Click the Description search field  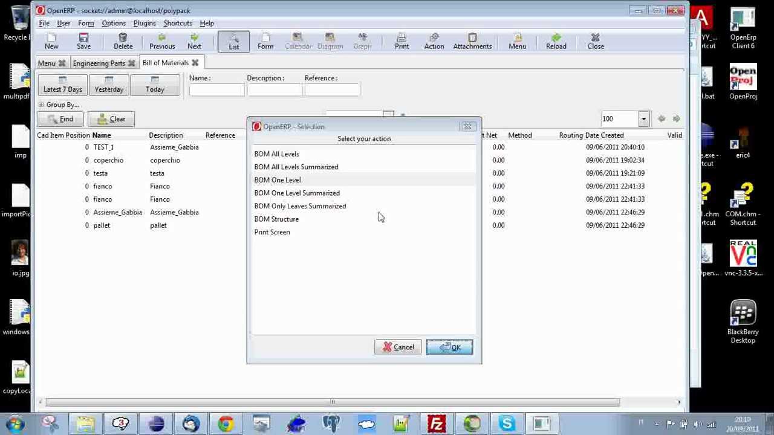point(274,89)
